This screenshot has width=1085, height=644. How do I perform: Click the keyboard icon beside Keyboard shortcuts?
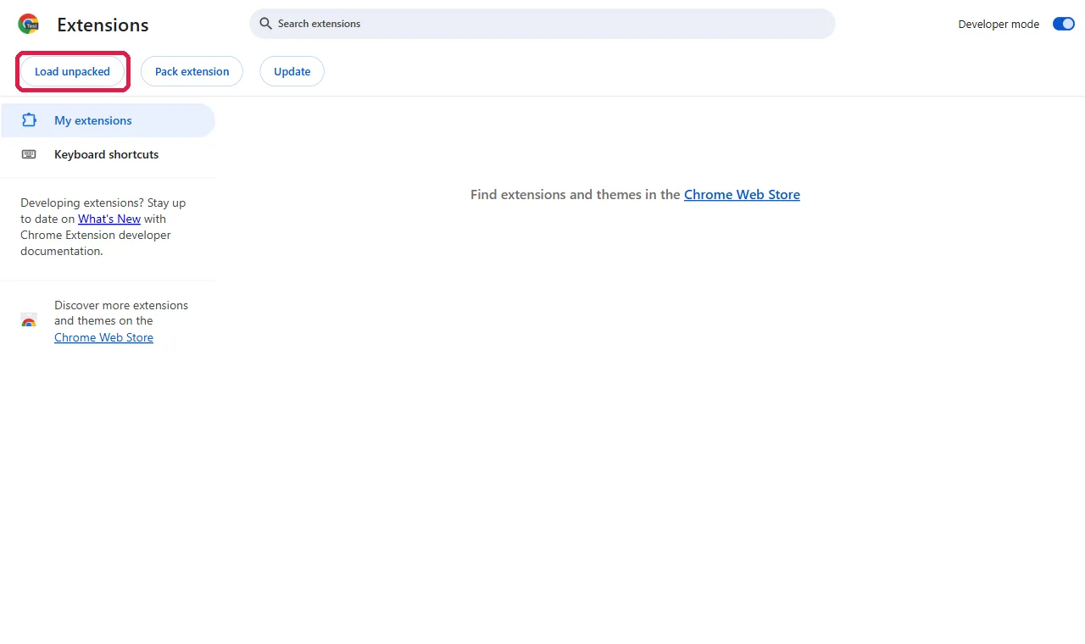click(x=29, y=154)
